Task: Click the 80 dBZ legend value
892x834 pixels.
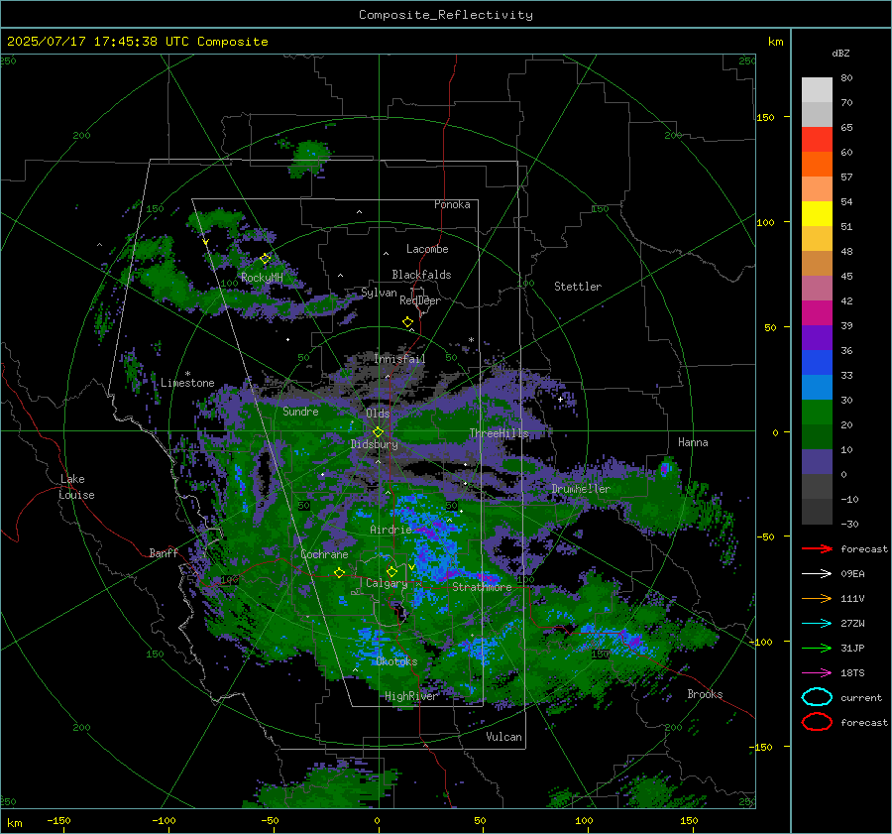Action: (x=846, y=78)
